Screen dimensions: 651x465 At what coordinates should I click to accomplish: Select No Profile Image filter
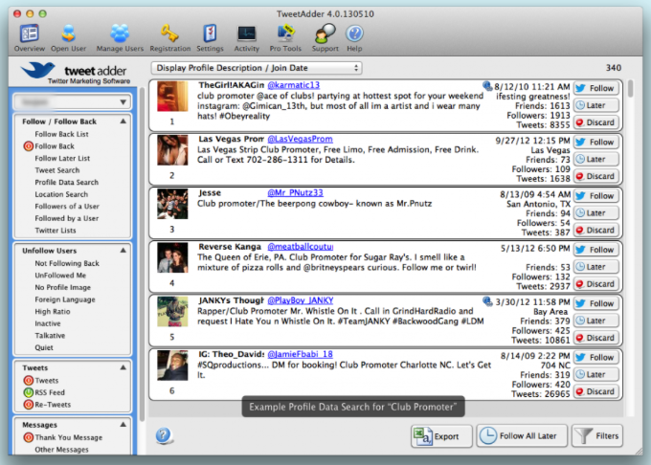click(62, 287)
